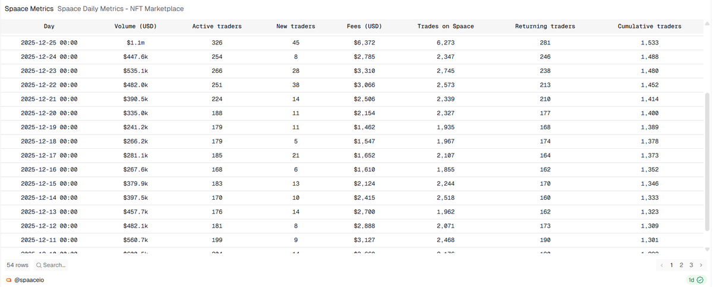Sort by Volume (USD) column header
Screen dimensions: 713x287
(x=135, y=26)
